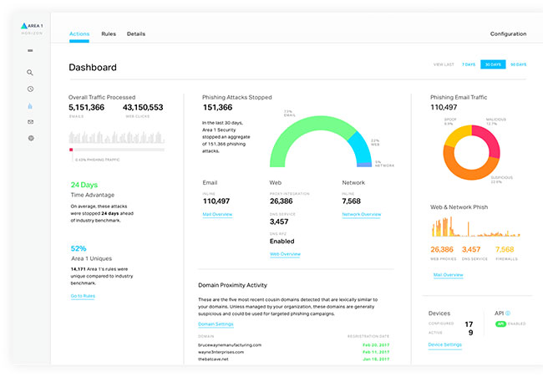
Task: Open the clock history icon
Action: [30, 89]
